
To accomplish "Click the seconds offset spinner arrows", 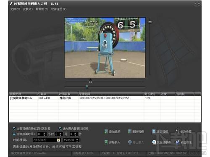I will pos(76,134).
